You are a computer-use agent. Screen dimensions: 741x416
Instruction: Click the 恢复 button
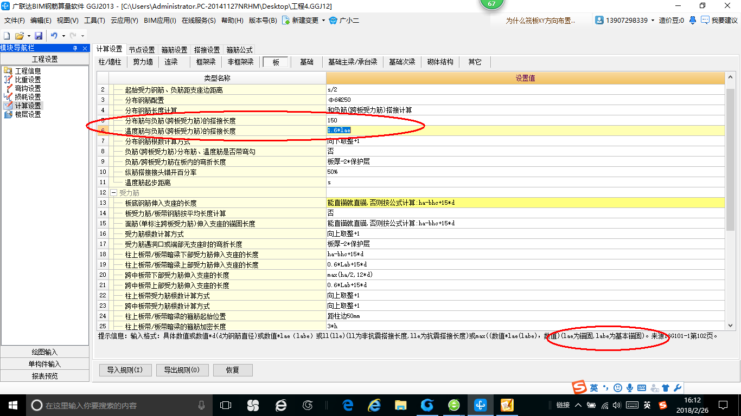pos(233,370)
